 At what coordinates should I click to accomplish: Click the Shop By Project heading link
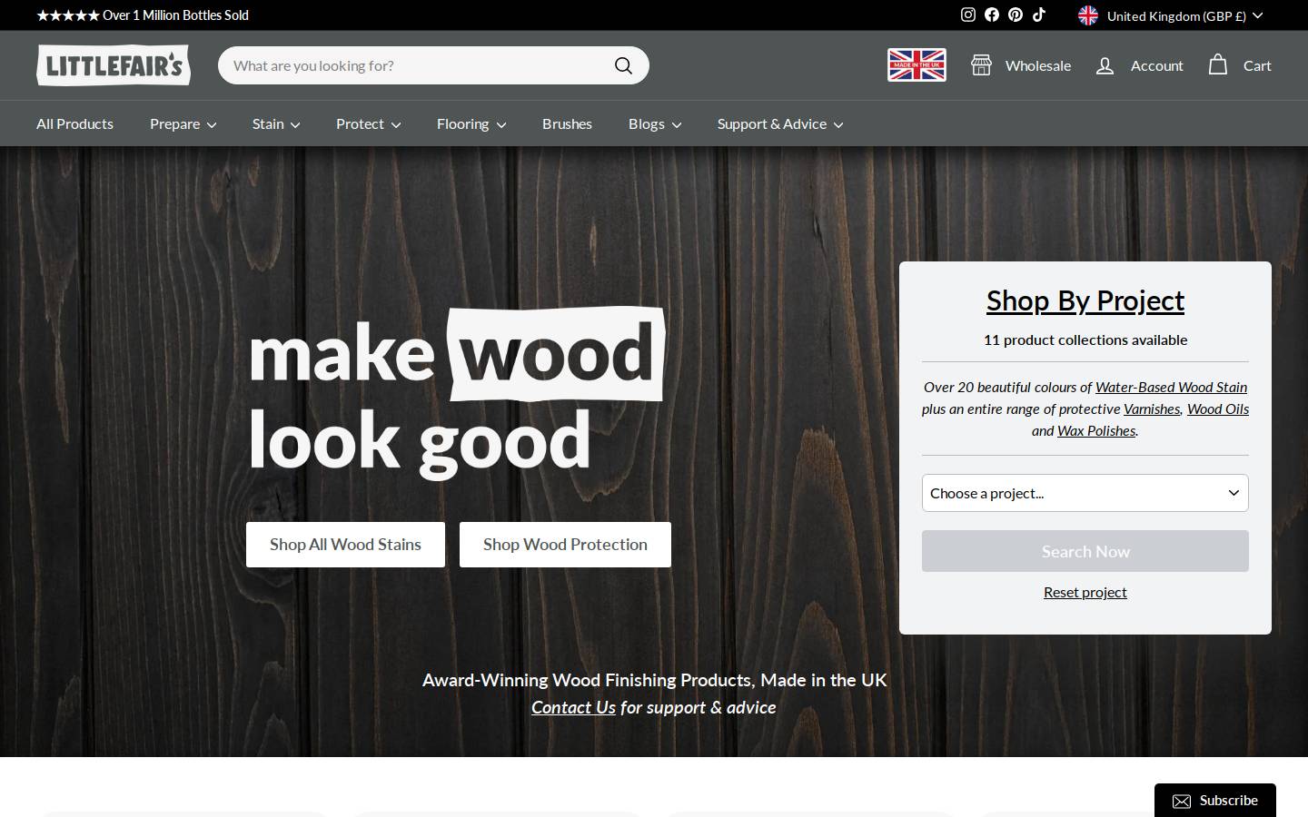[1085, 300]
